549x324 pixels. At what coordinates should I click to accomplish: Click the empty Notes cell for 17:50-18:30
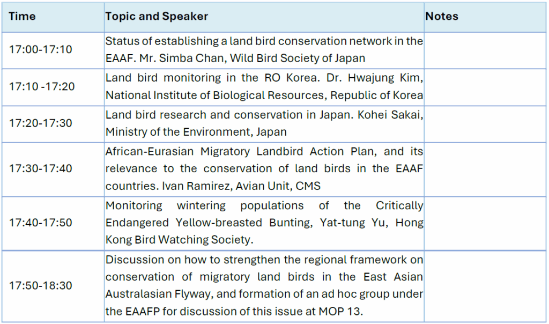point(485,286)
